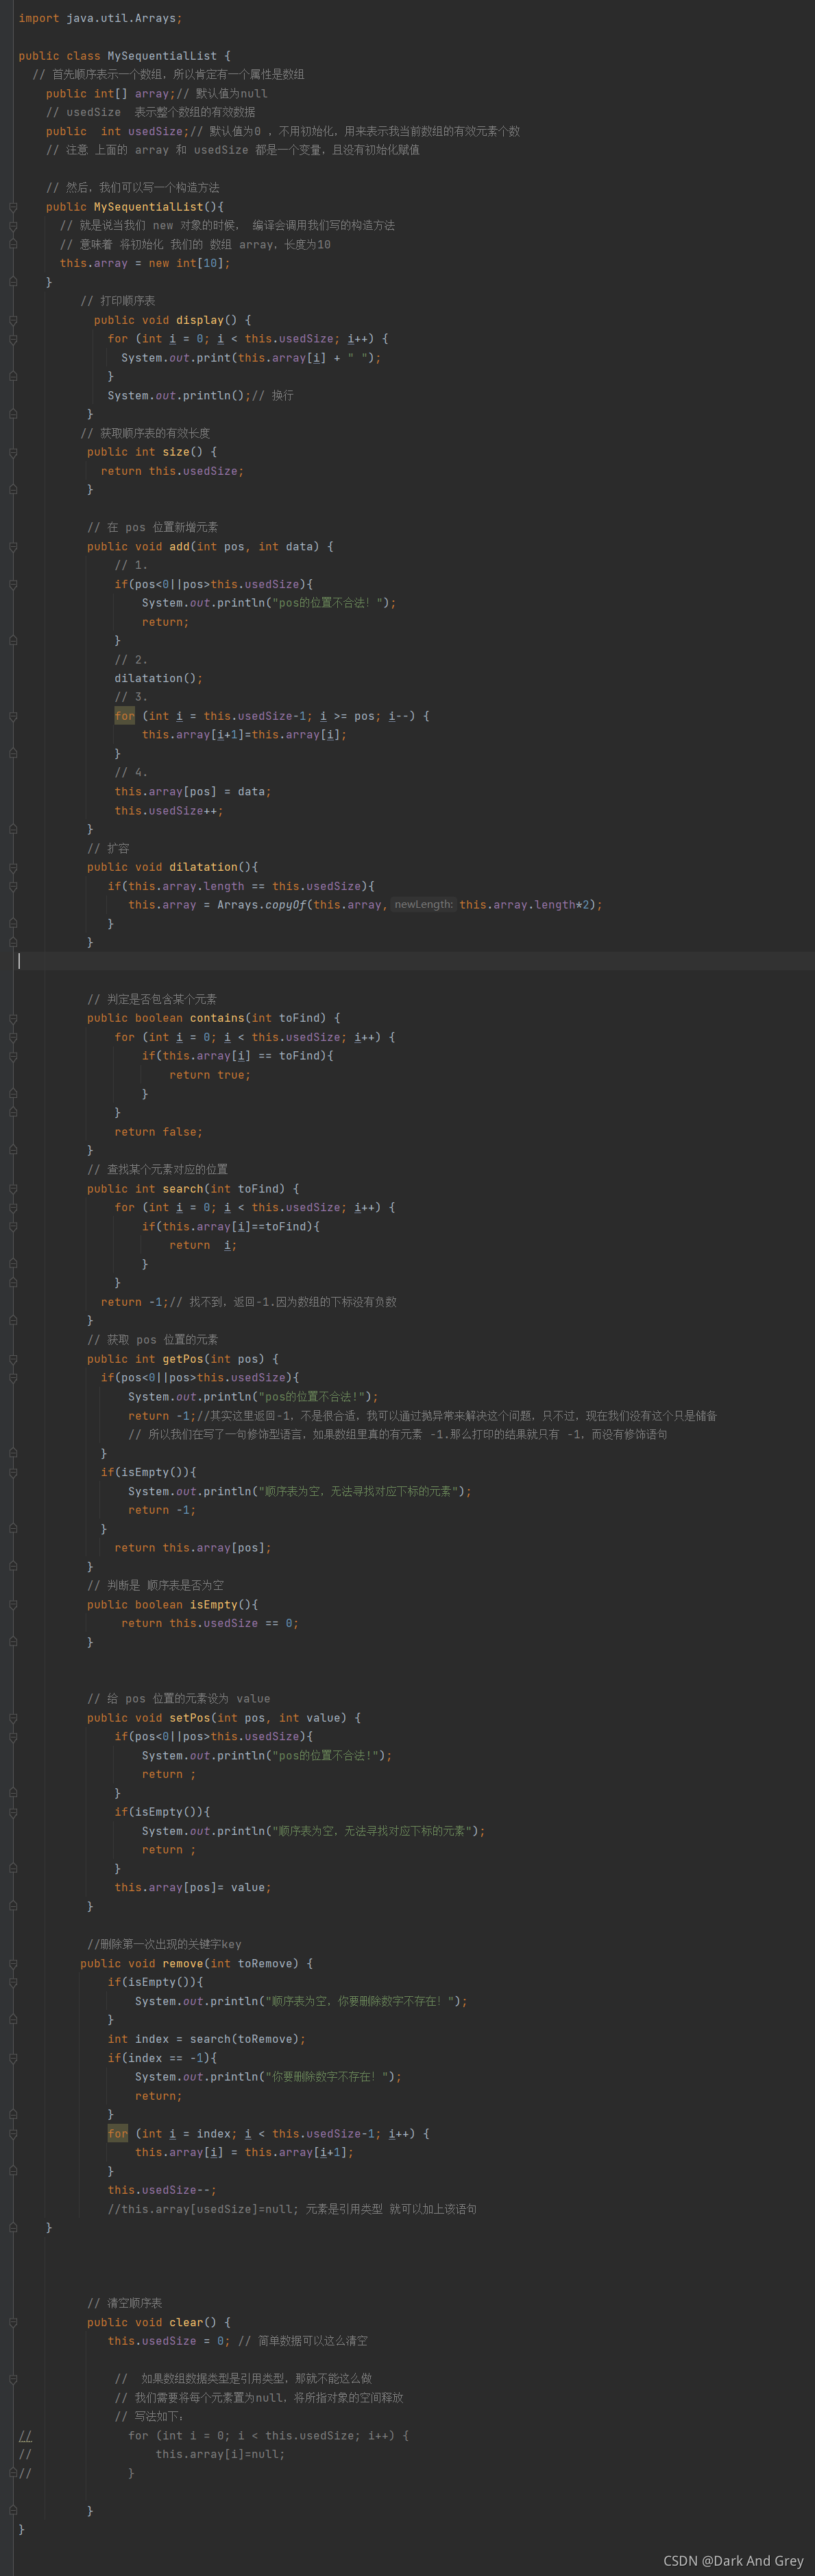
Task: Collapse the for loop inside display()
Action: pos(13,339)
